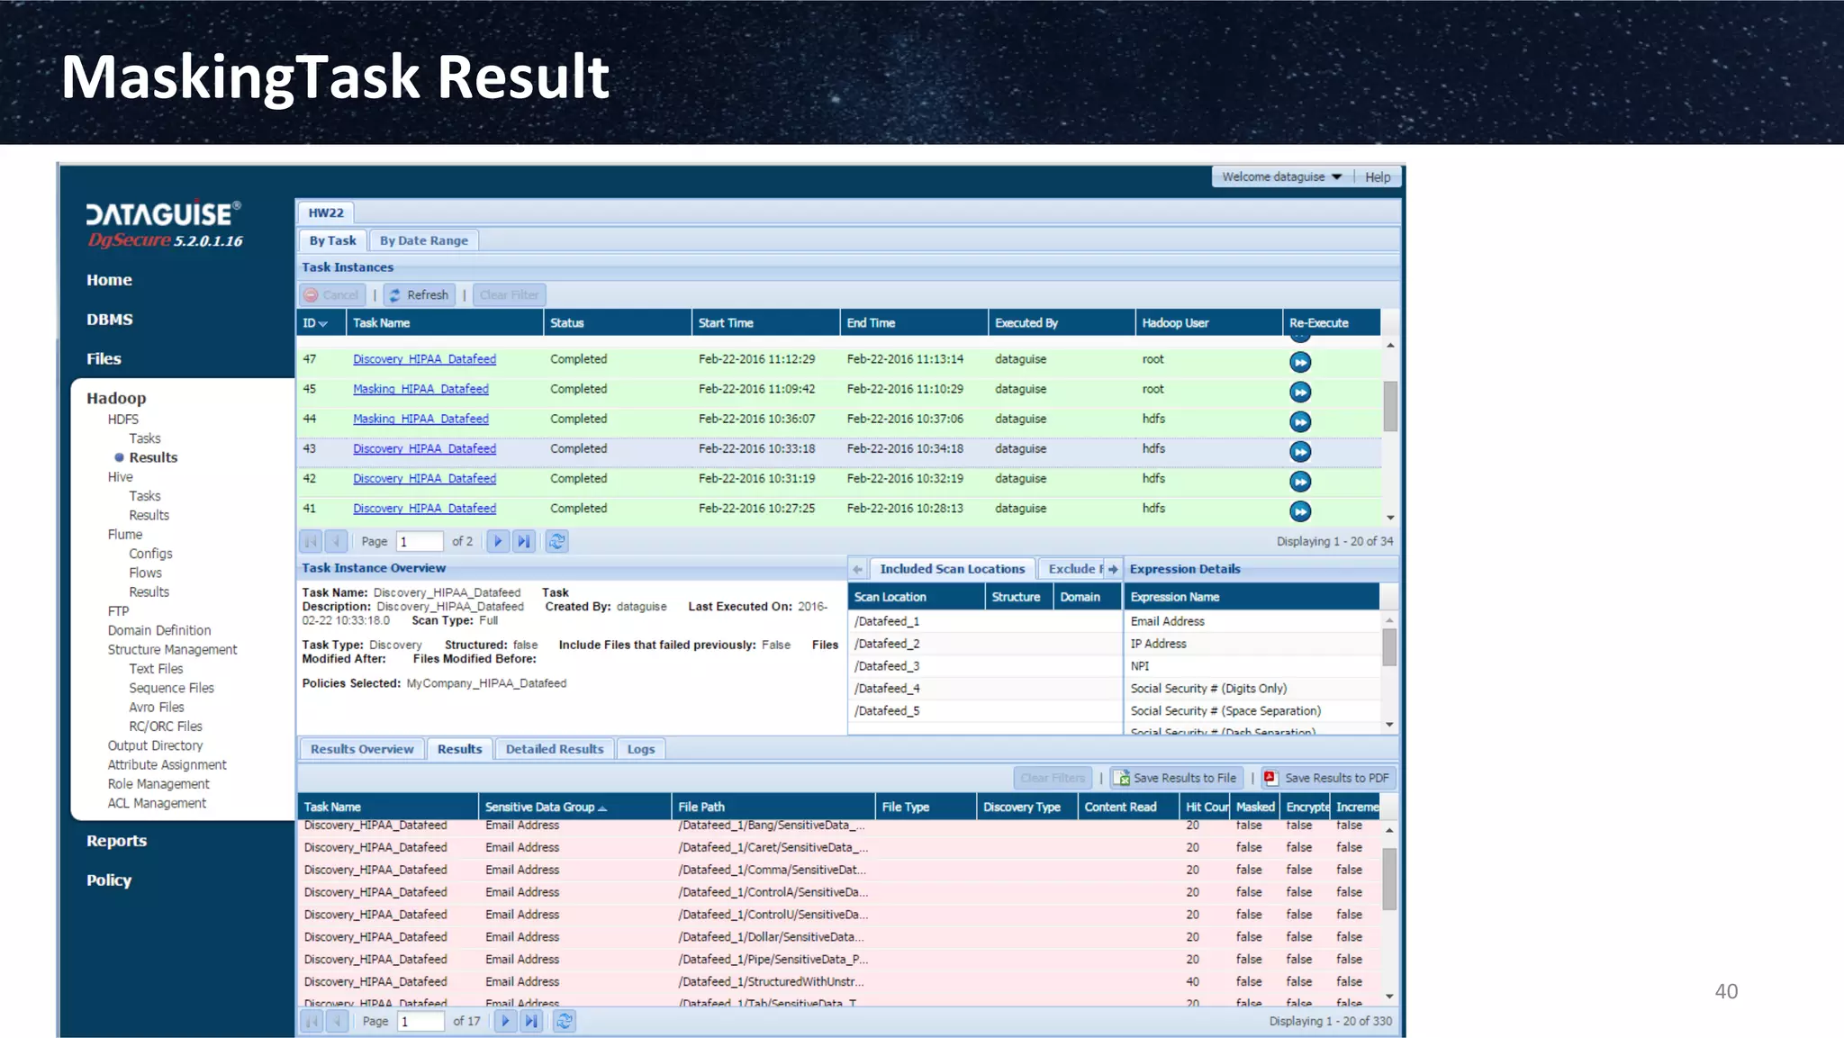Re-execute task 44 Masking_HIPAA_Datafeed
Screen dimensions: 1844x1038
pyautogui.click(x=1299, y=421)
